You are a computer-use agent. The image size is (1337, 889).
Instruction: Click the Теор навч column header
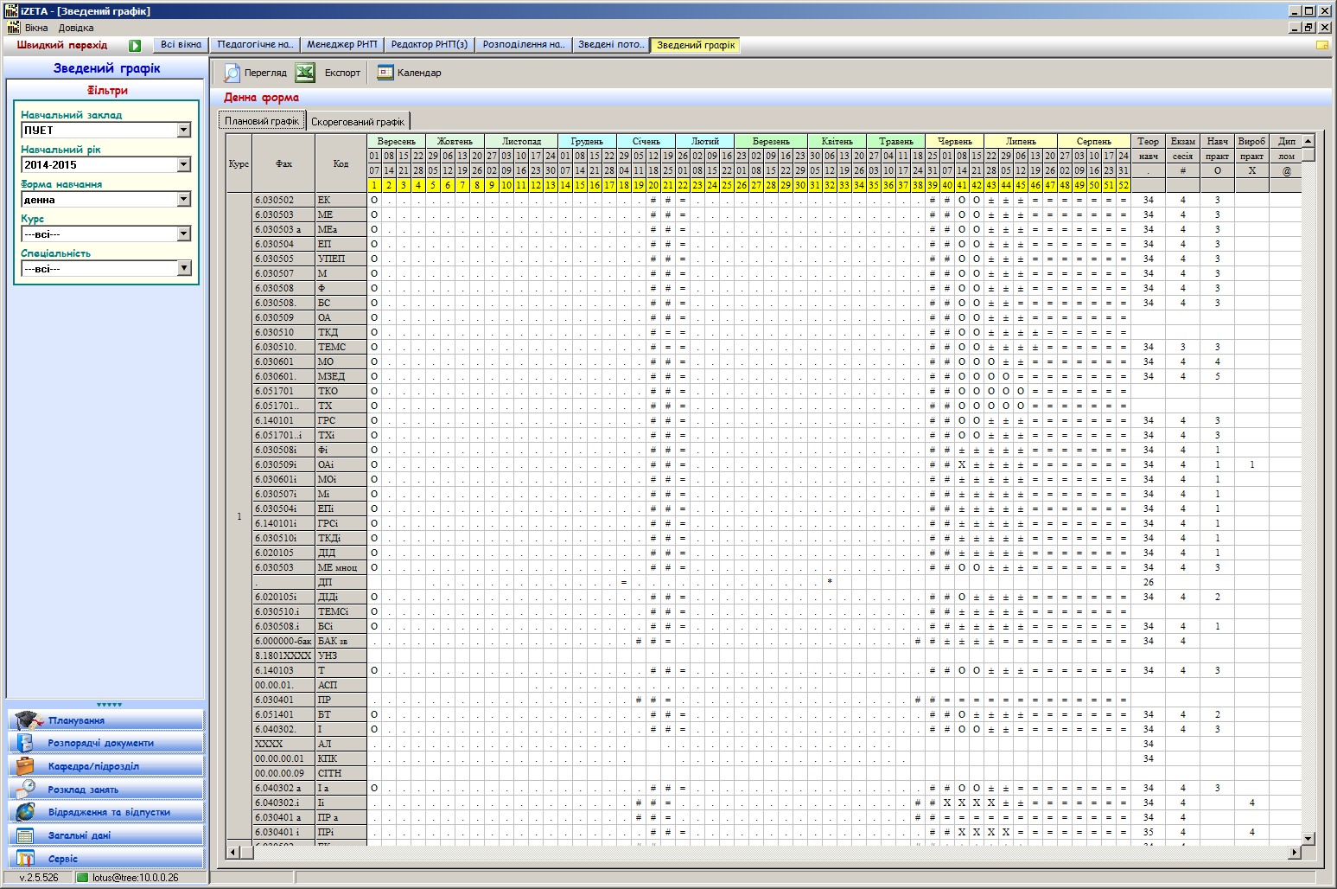pyautogui.click(x=1148, y=149)
